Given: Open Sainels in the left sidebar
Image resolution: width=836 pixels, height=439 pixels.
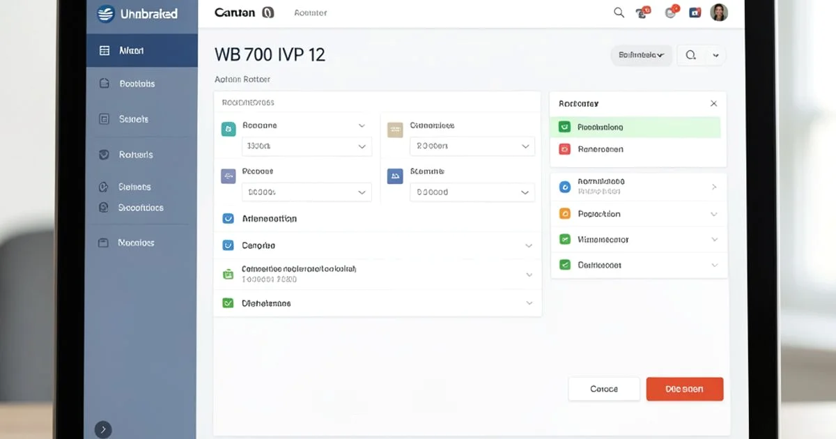Looking at the screenshot, I should click(x=133, y=119).
